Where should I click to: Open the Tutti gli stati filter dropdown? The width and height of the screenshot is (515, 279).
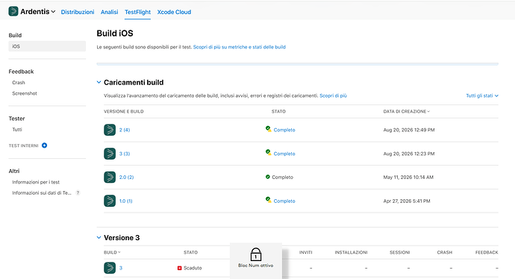482,95
